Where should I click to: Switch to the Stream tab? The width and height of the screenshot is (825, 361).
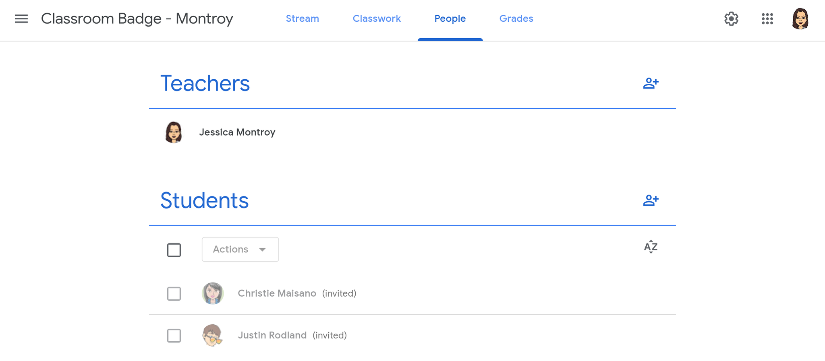302,19
